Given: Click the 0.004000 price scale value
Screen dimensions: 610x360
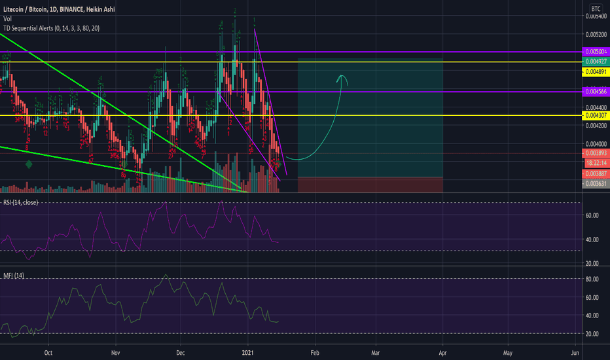Looking at the screenshot, I should coord(596,144).
